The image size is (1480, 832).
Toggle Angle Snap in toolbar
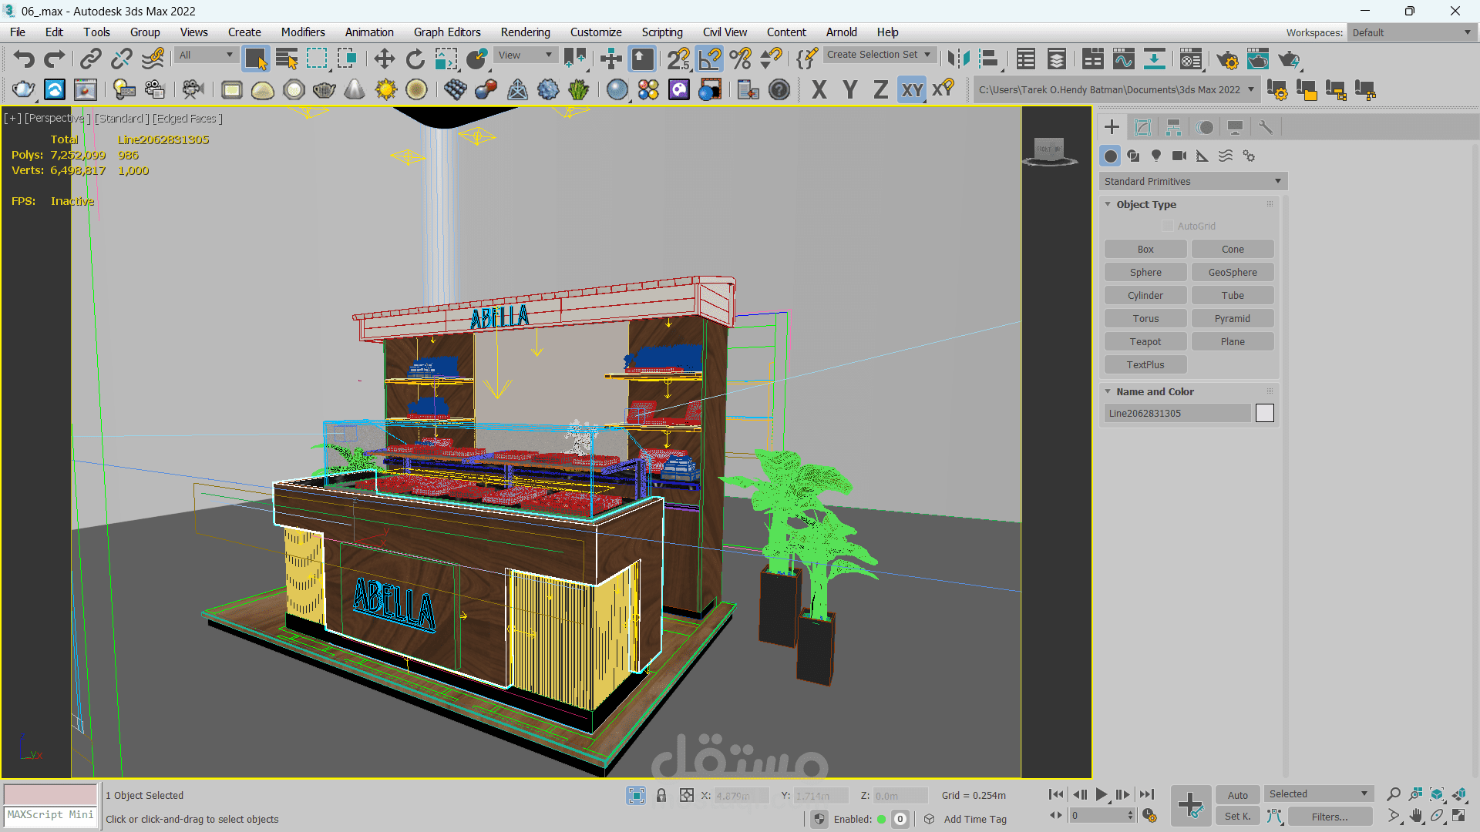pos(709,59)
